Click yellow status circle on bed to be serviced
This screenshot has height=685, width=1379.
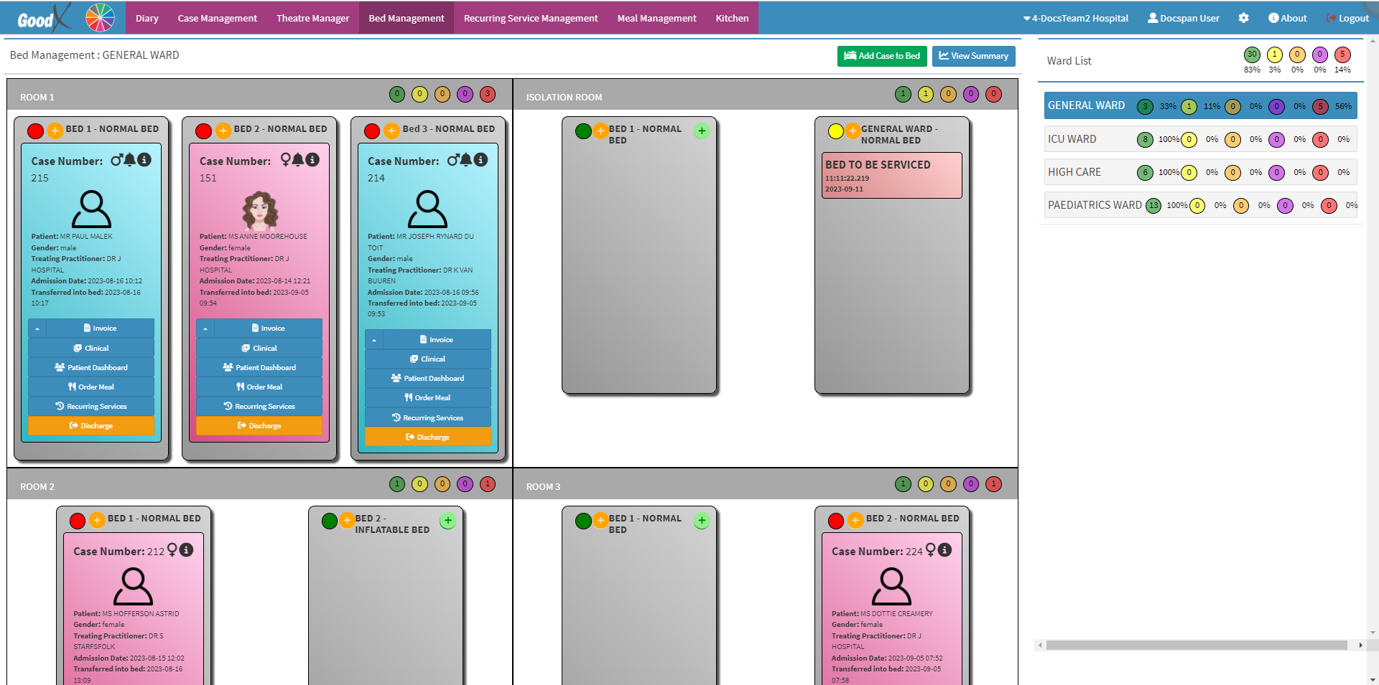point(835,131)
